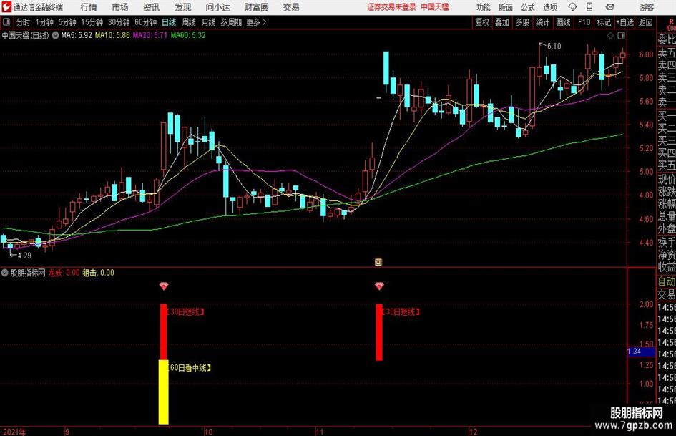Open the 功能 menu
The image size is (676, 436).
click(x=484, y=7)
